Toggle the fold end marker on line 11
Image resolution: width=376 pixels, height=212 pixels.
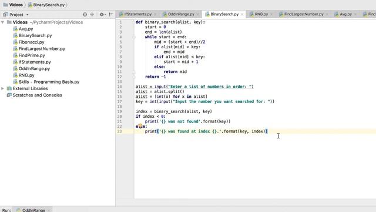(x=134, y=72)
